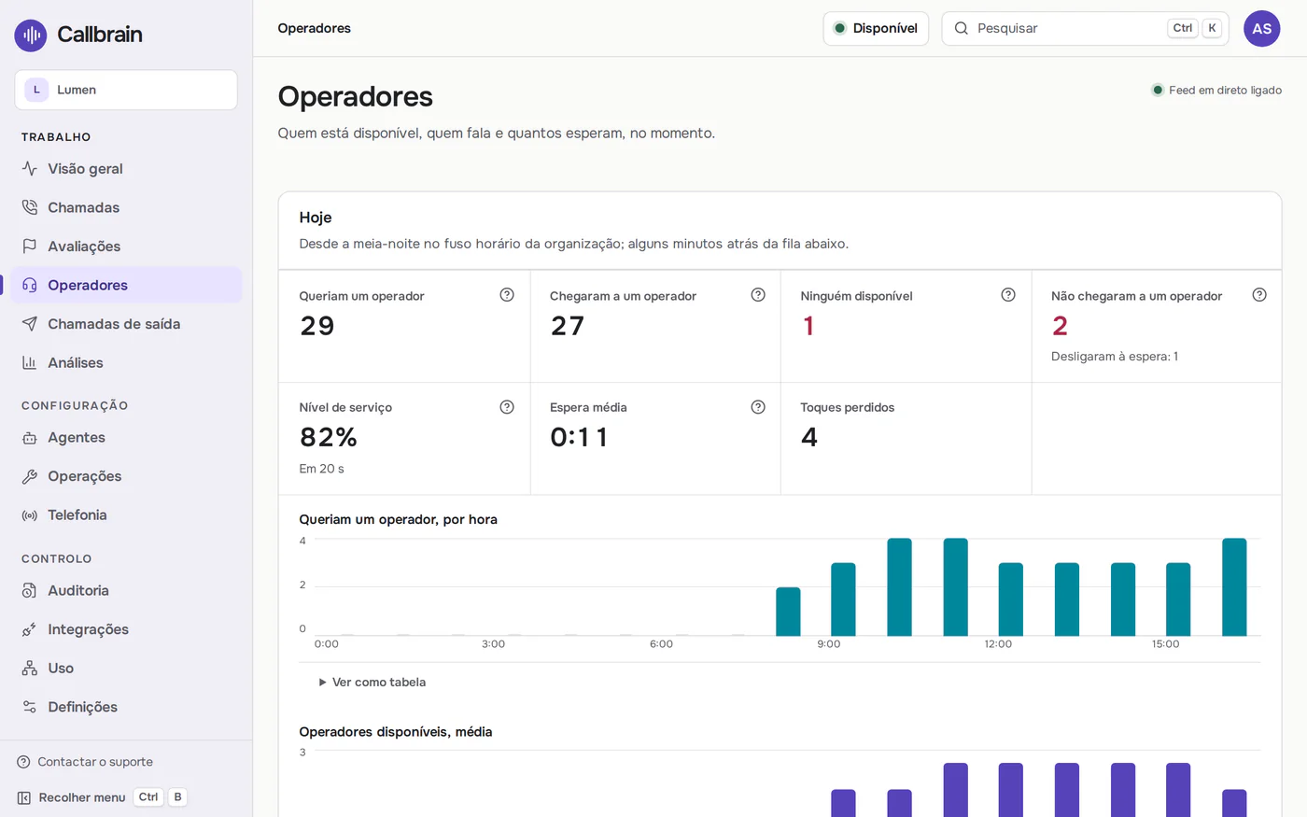Screen dimensions: 1307x817
Task: Click the Callbrain logo icon
Action: click(x=31, y=35)
